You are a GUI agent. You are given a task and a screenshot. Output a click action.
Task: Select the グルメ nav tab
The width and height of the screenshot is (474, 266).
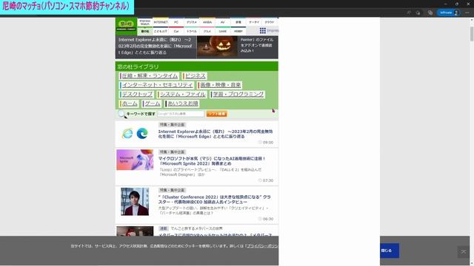[x=207, y=31]
